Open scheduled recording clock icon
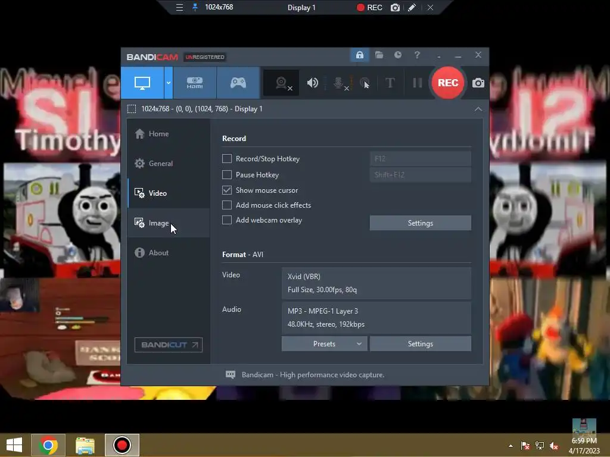Viewport: 610px width, 457px height. pyautogui.click(x=397, y=55)
